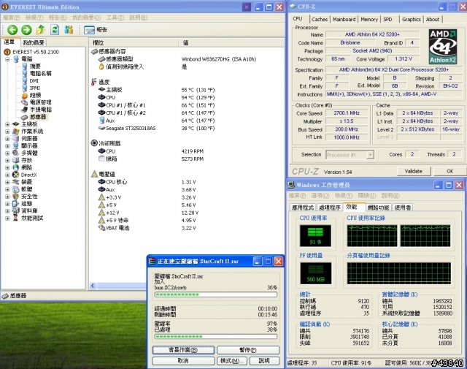Open the Processor #1 selection dropdown in CPU-Z
The image size is (467, 369).
[x=370, y=155]
